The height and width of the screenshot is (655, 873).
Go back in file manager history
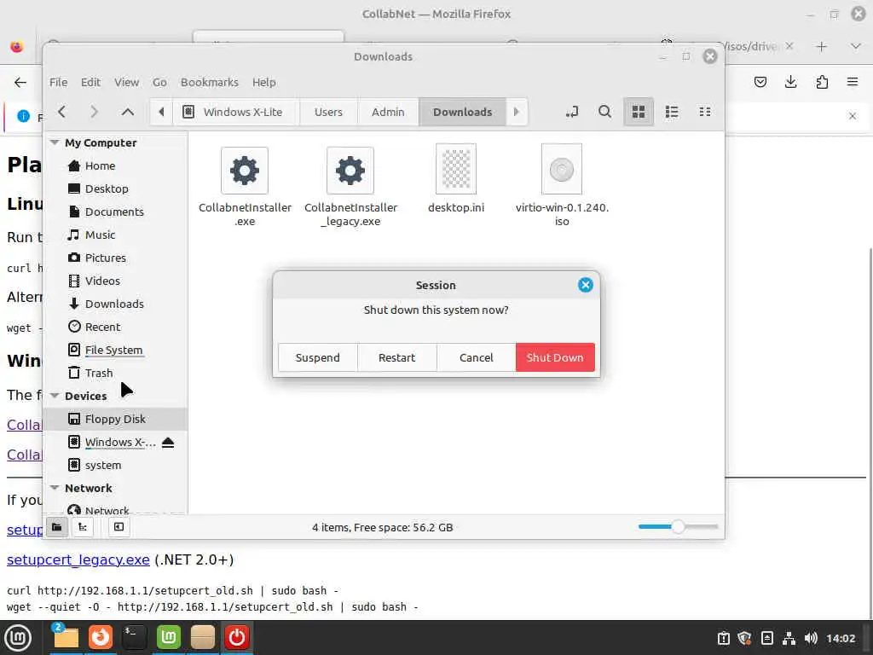coord(61,112)
